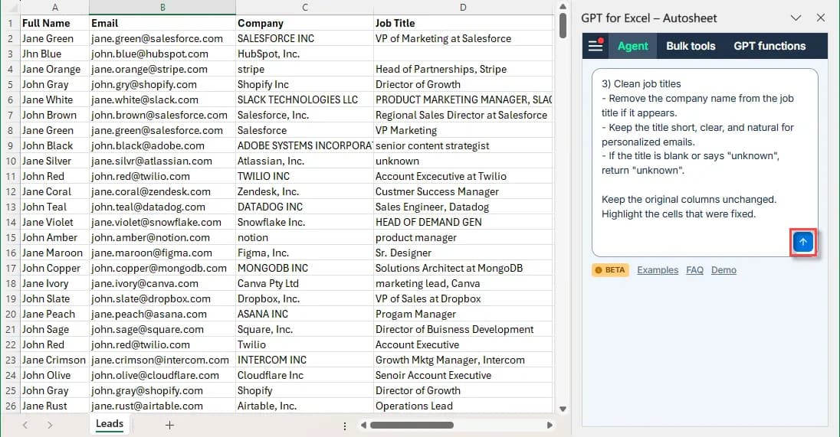This screenshot has width=840, height=437.
Task: Select cell Senoir Account Executive
Action: [463, 376]
